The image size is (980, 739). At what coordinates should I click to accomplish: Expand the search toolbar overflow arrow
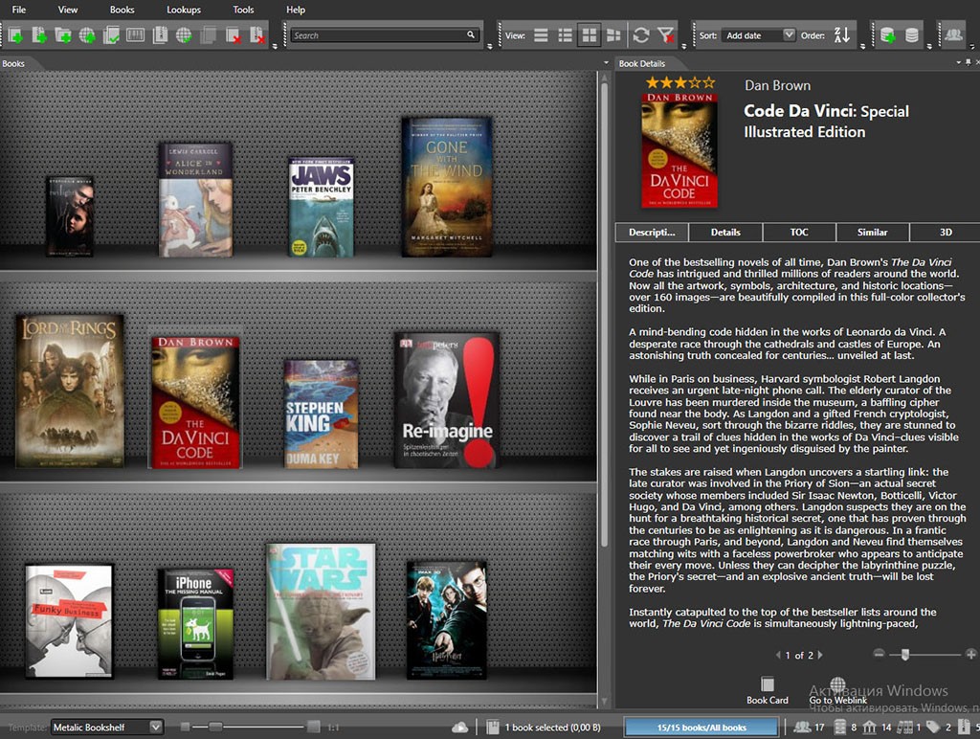click(x=489, y=46)
